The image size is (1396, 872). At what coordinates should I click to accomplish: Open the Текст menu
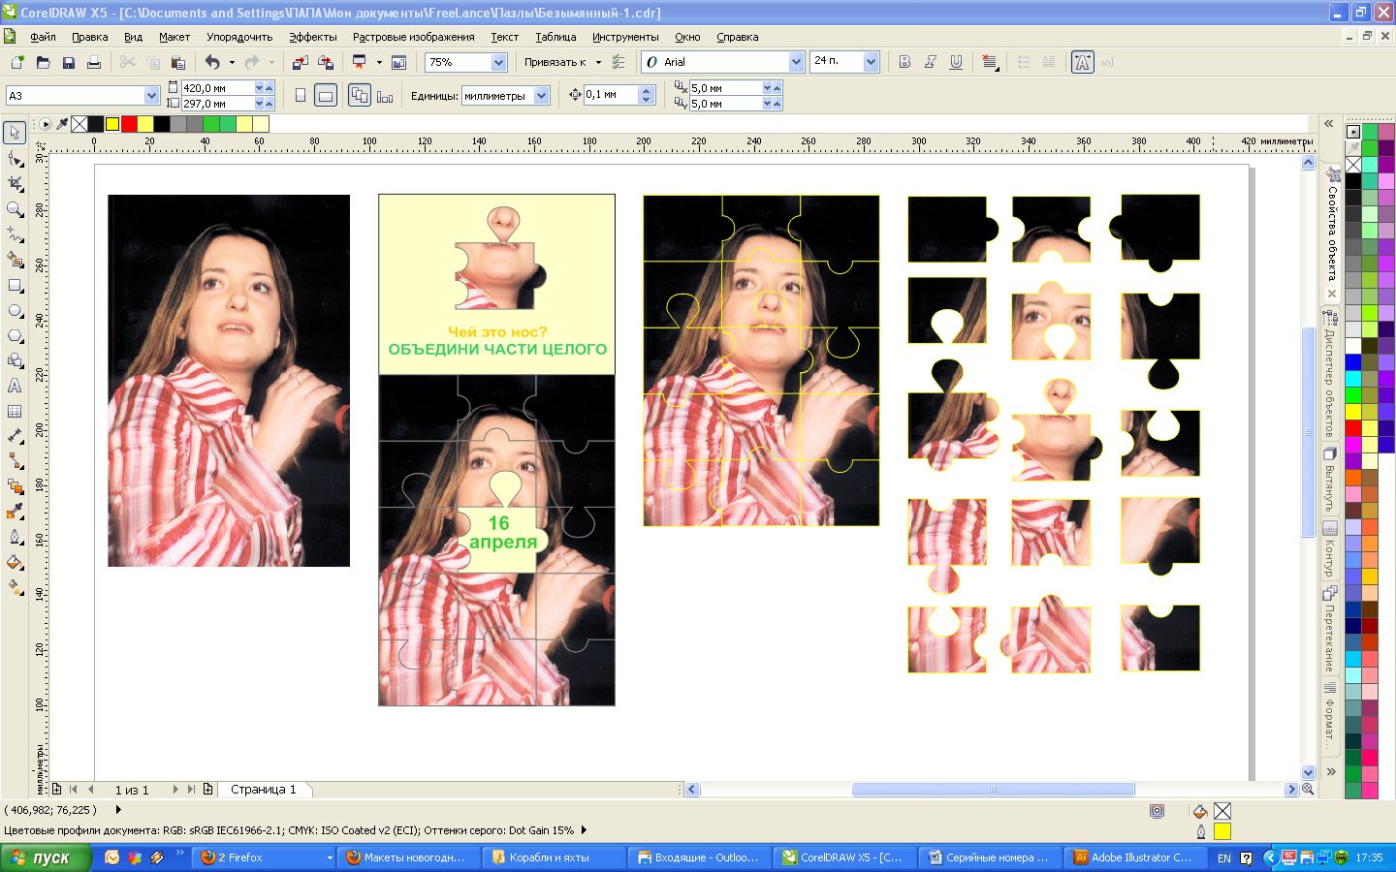point(504,37)
